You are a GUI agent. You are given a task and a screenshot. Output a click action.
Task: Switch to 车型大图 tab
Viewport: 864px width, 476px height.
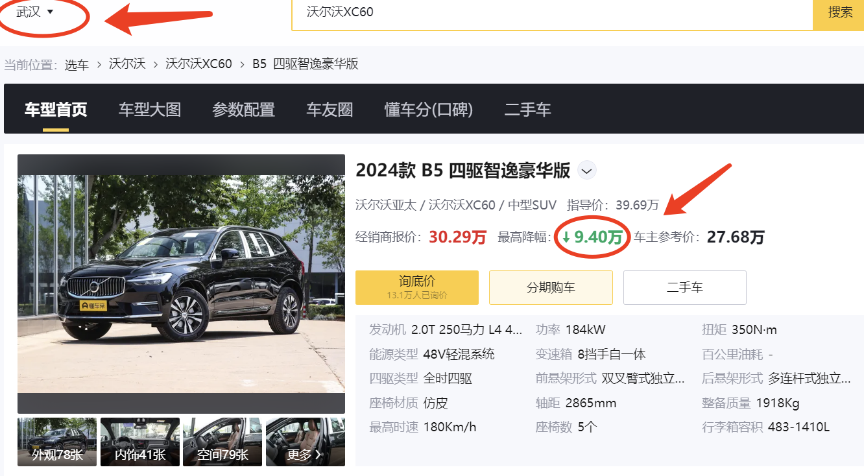click(150, 110)
